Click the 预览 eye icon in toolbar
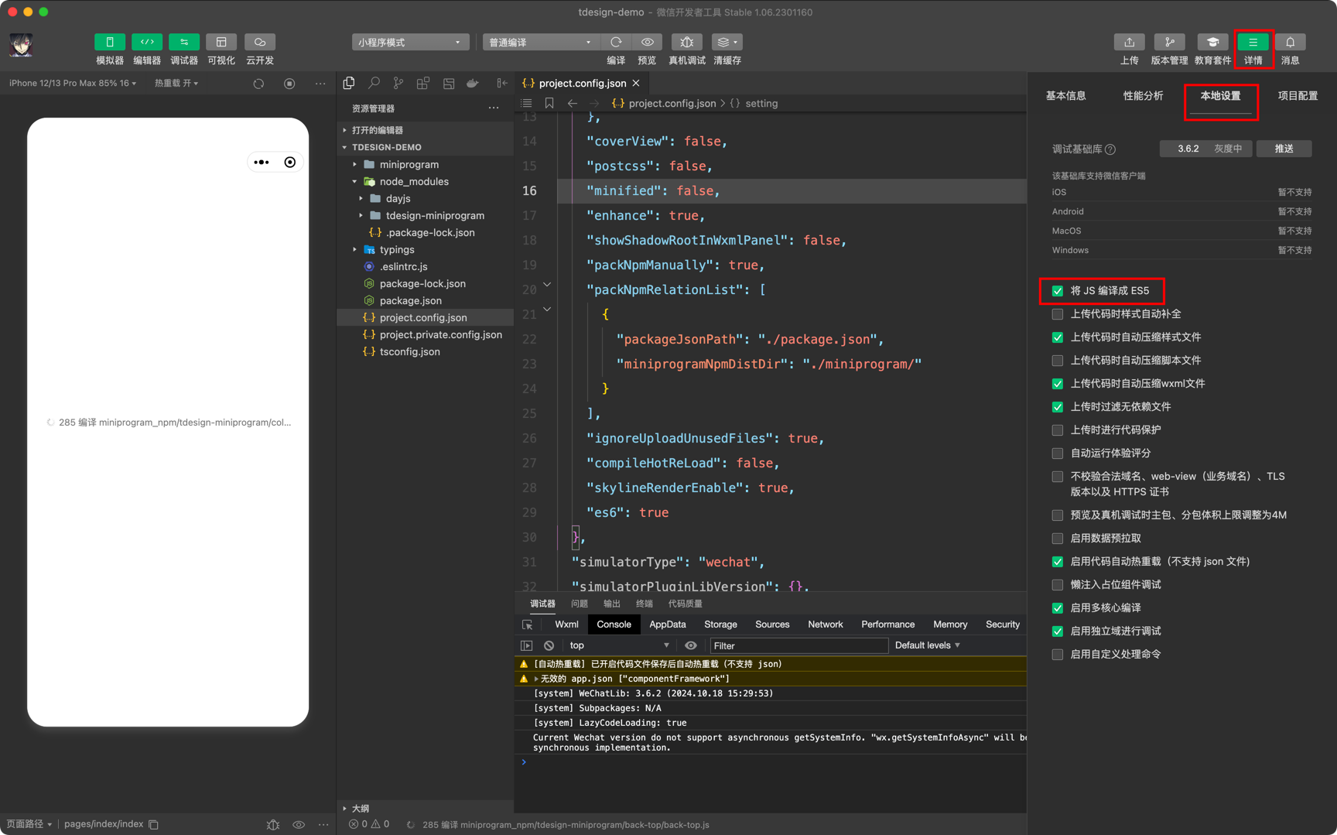Viewport: 1337px width, 835px height. point(647,42)
